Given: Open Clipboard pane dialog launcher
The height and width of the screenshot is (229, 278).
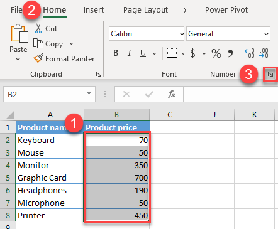Looking at the screenshot, I should pyautogui.click(x=99, y=74).
